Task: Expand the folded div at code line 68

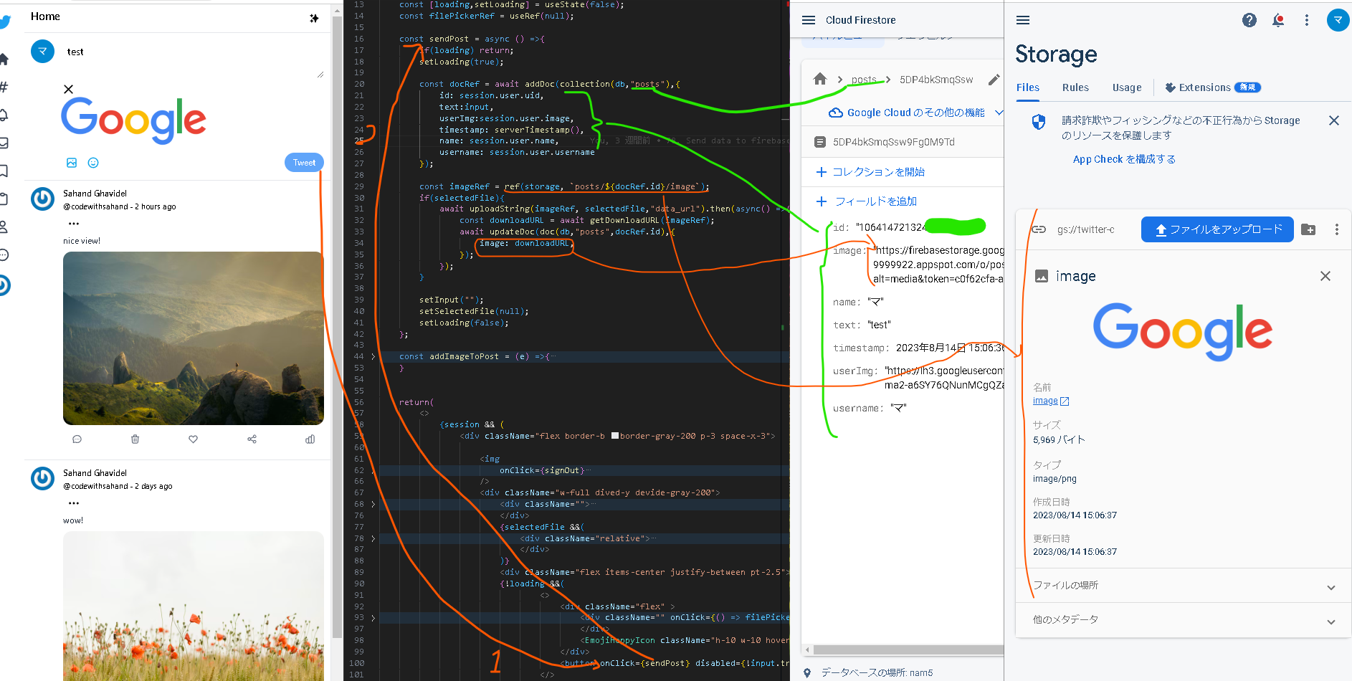Action: click(373, 504)
